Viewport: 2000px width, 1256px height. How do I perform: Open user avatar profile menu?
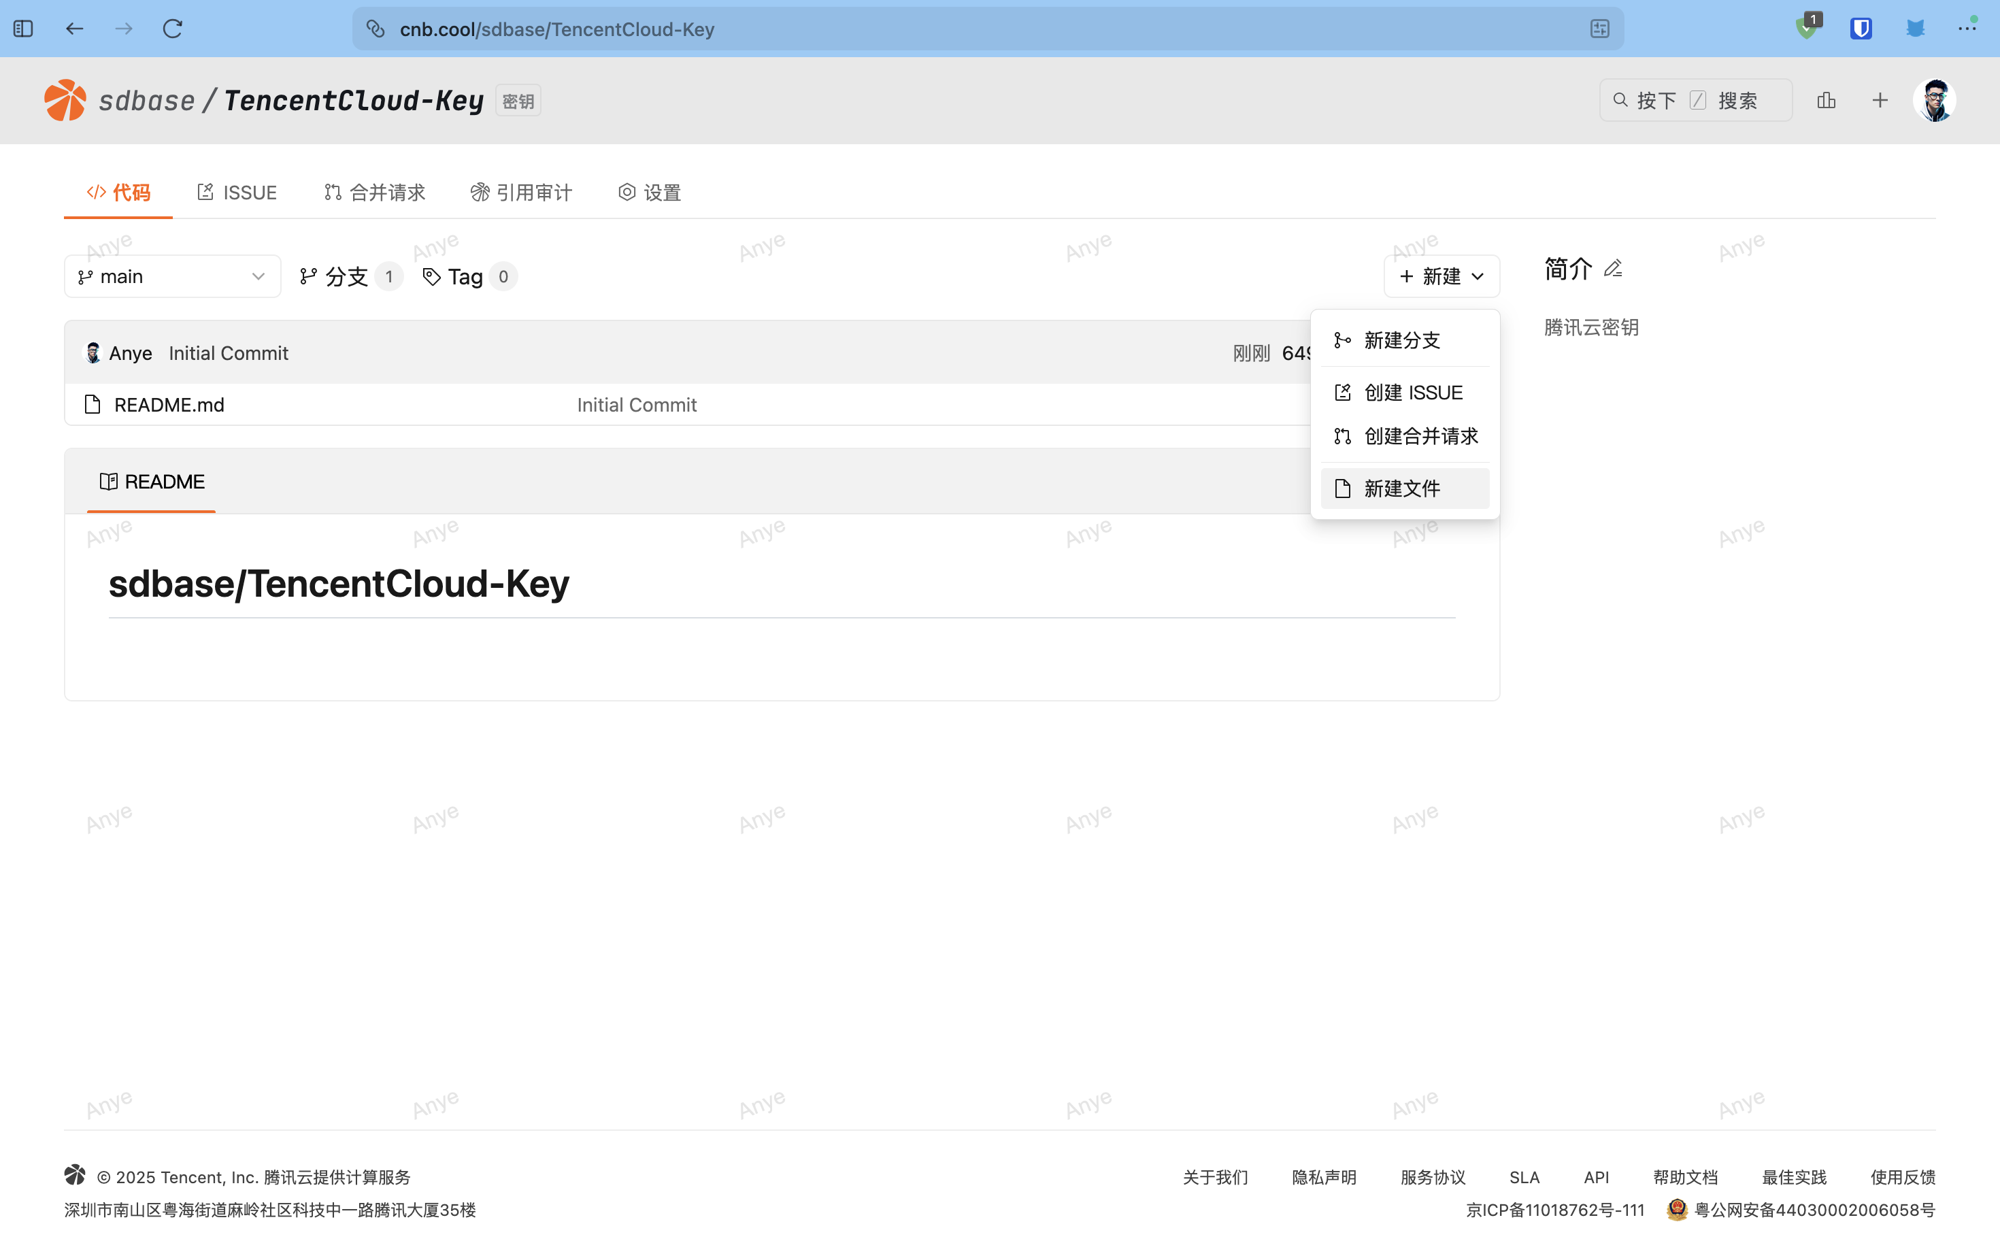click(x=1935, y=101)
